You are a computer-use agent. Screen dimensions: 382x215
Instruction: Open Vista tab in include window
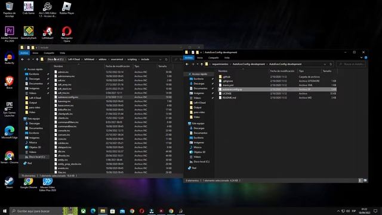(62, 53)
